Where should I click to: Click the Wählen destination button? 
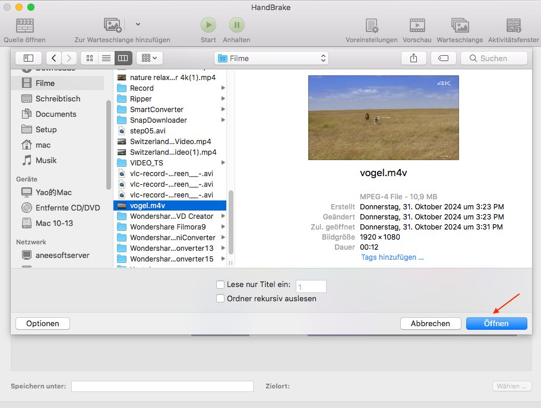tap(512, 386)
